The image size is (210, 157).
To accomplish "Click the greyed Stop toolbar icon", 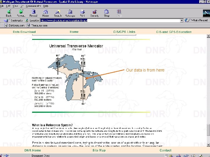I will tap(119, 12).
